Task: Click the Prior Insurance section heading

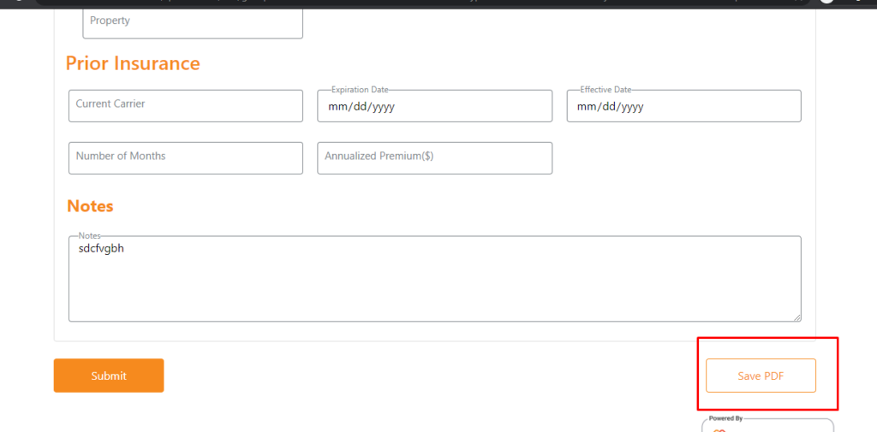Action: pos(133,63)
